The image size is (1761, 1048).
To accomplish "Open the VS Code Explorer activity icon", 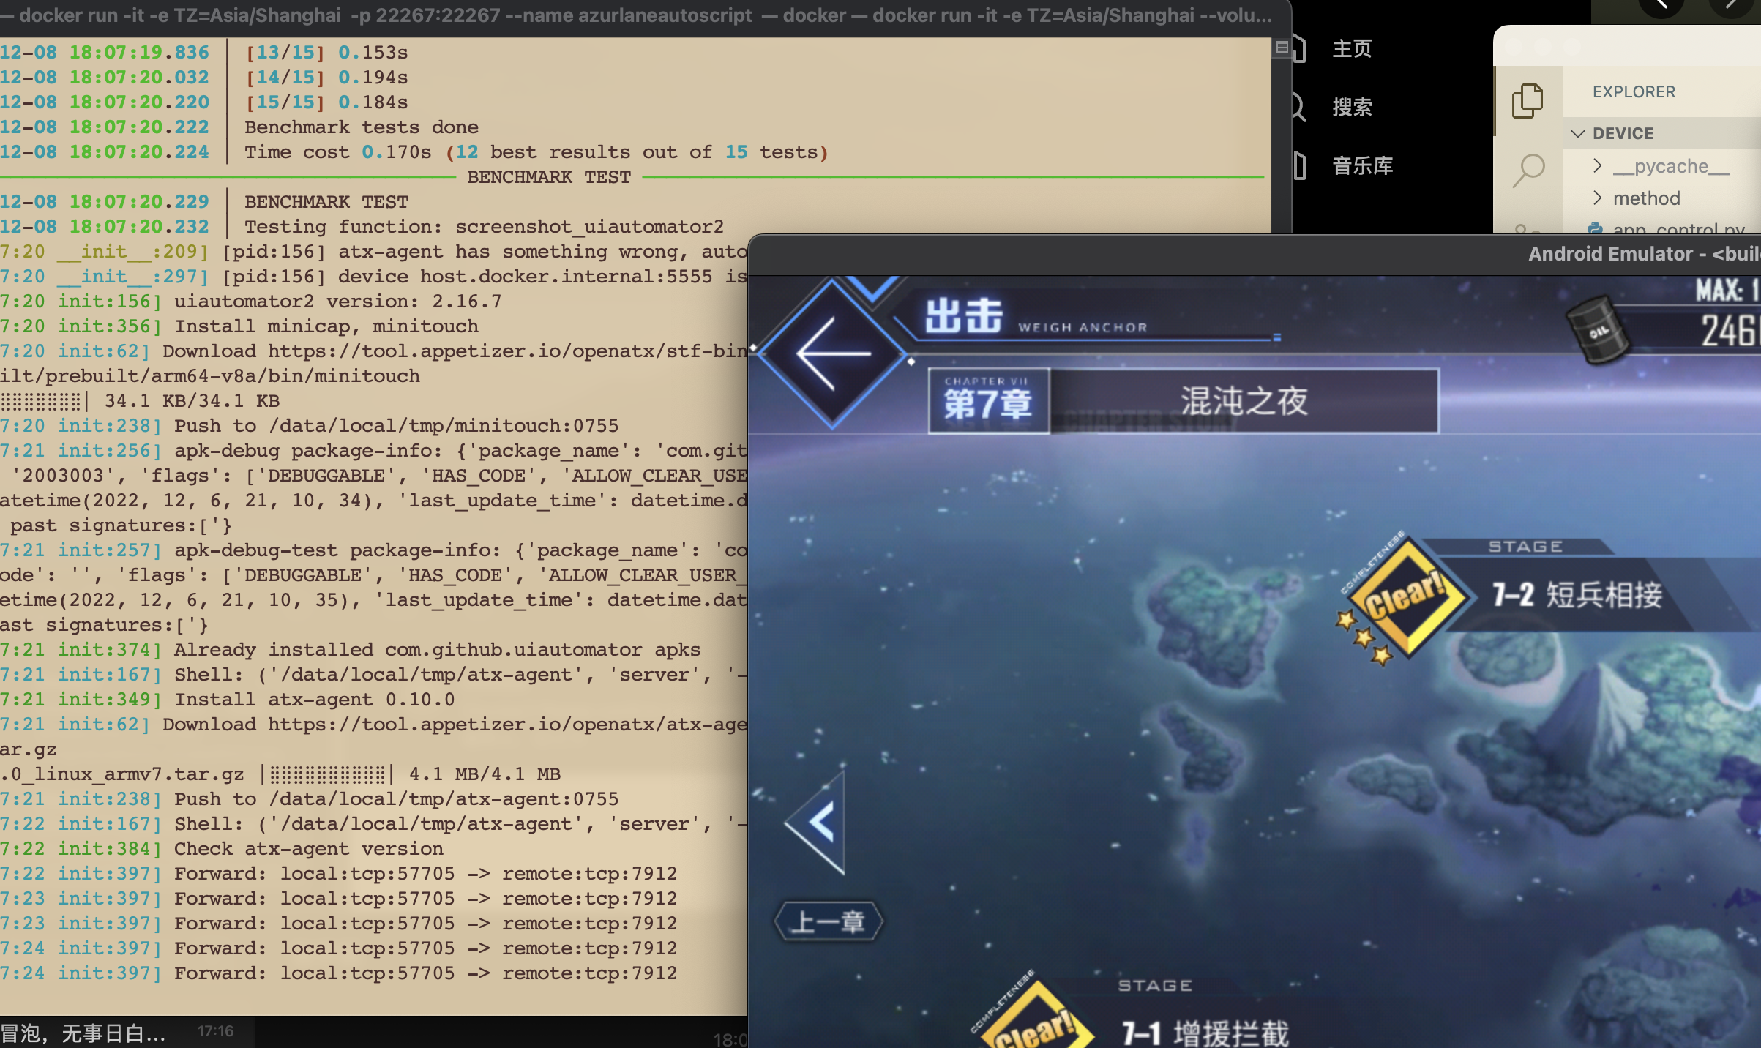I will [x=1528, y=100].
